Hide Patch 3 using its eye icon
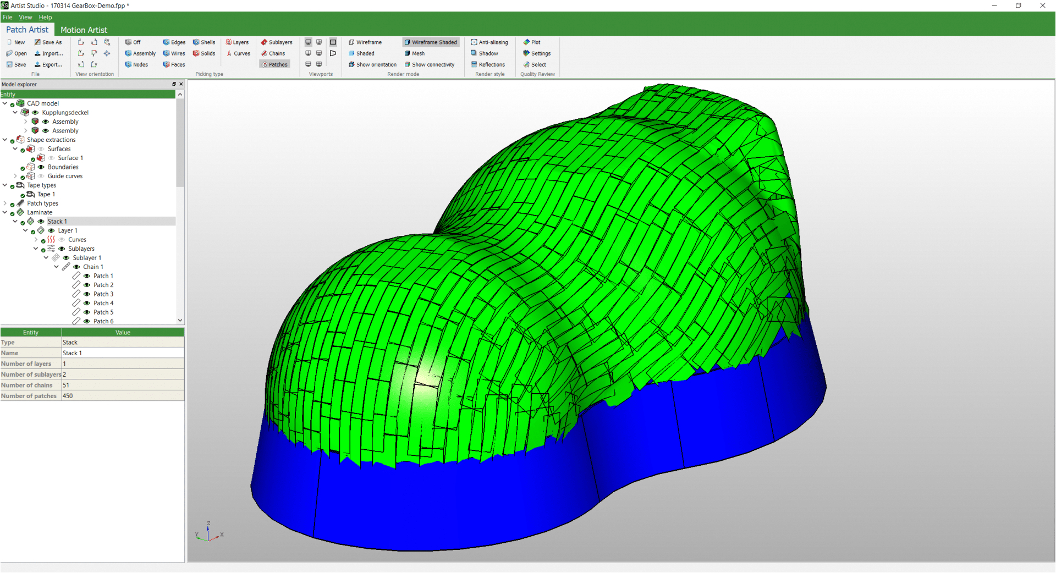The image size is (1056, 573). (x=87, y=294)
